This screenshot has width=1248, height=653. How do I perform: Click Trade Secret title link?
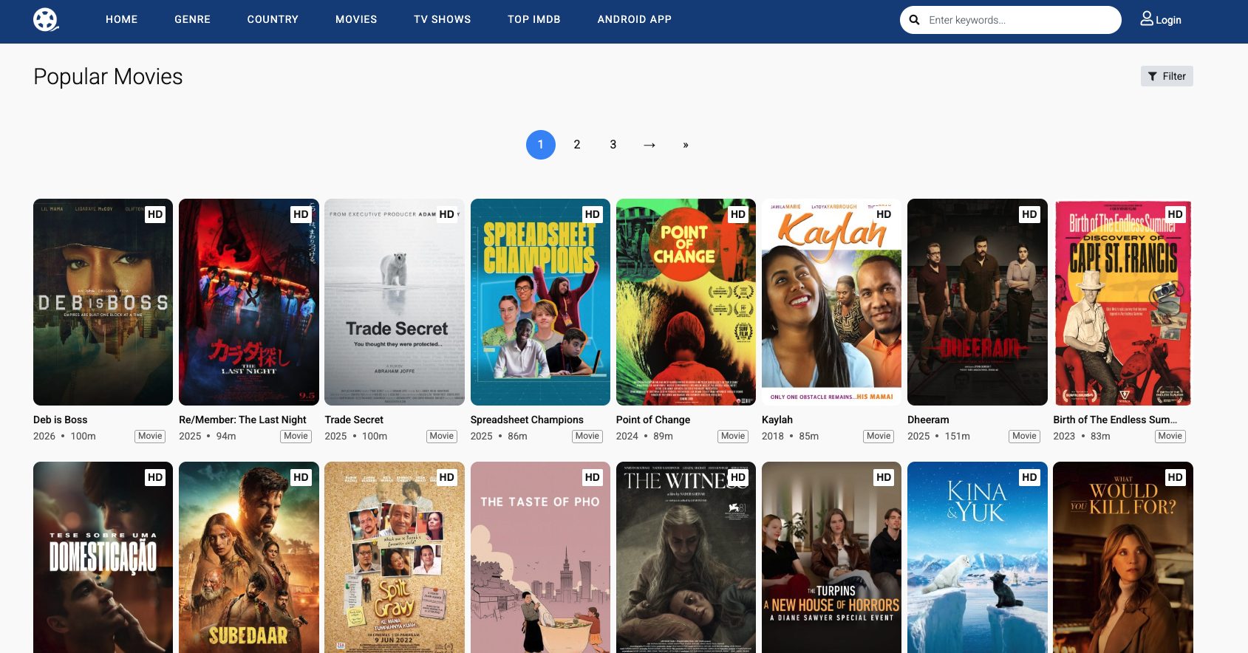click(354, 420)
